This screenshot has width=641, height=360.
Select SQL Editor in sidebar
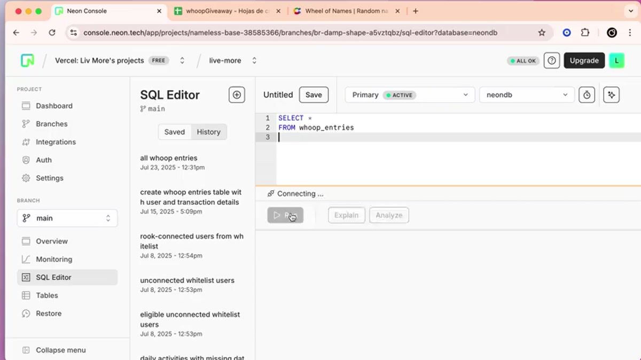(67, 277)
